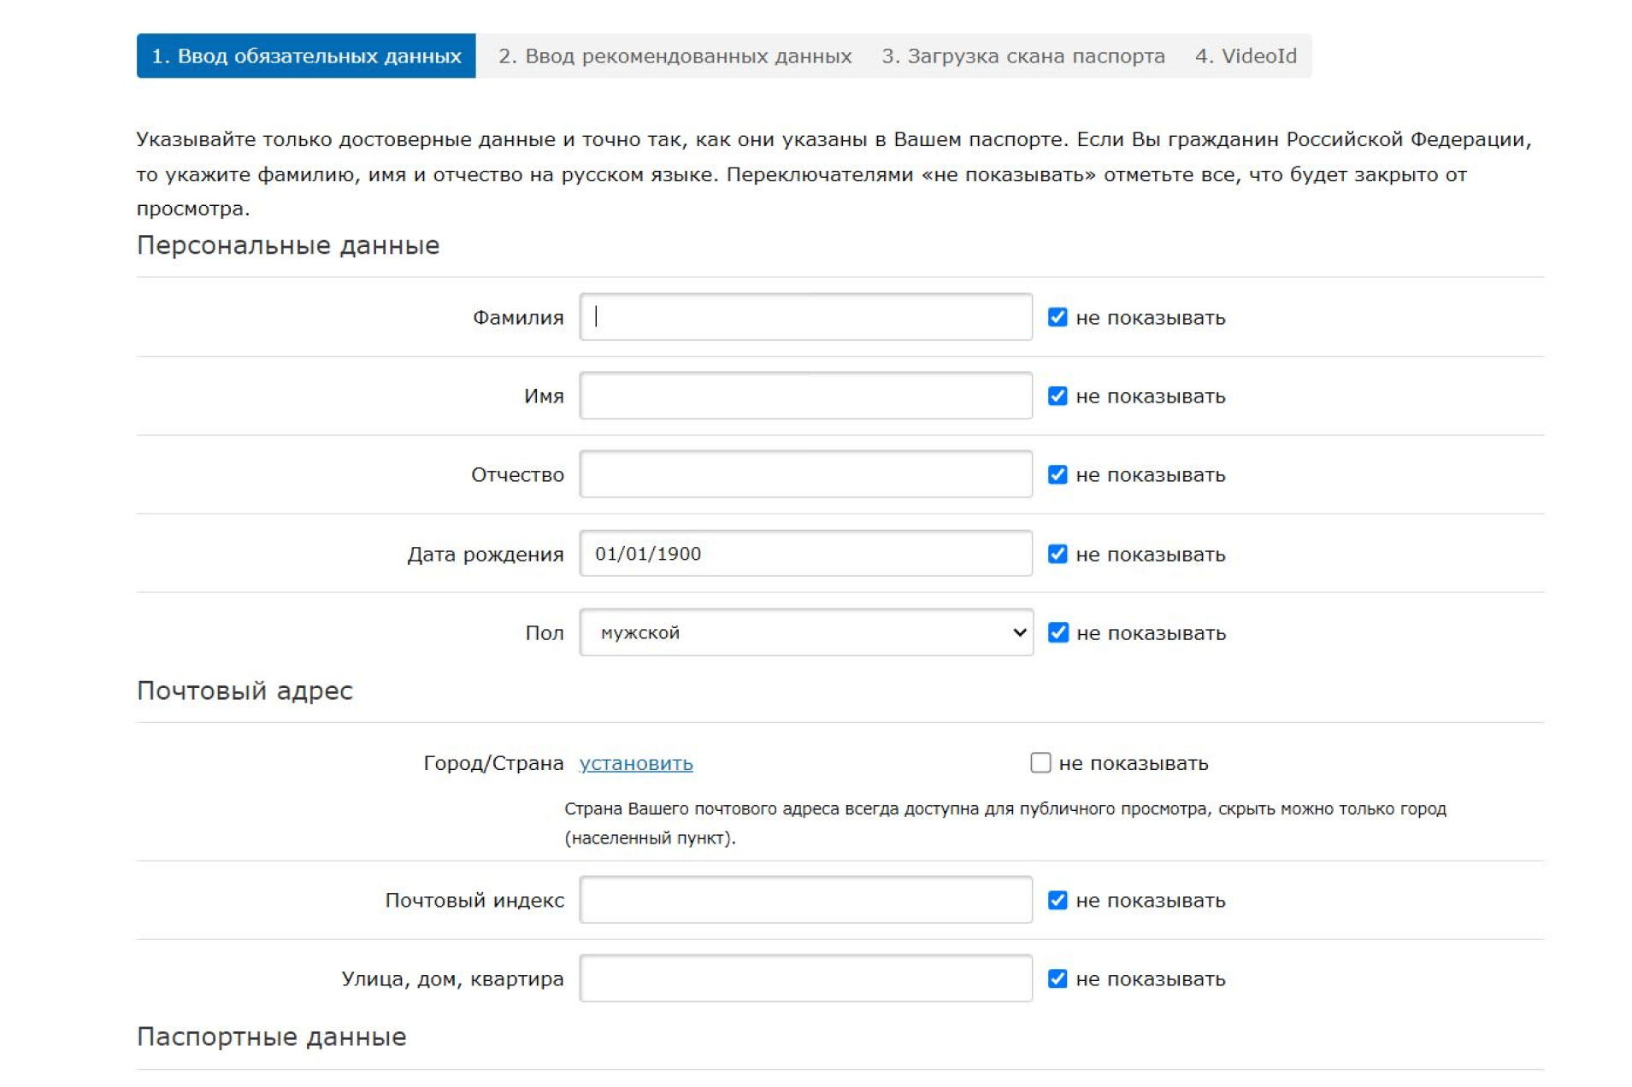Click the Почтовый индекс input field
The height and width of the screenshot is (1087, 1632).
point(805,900)
